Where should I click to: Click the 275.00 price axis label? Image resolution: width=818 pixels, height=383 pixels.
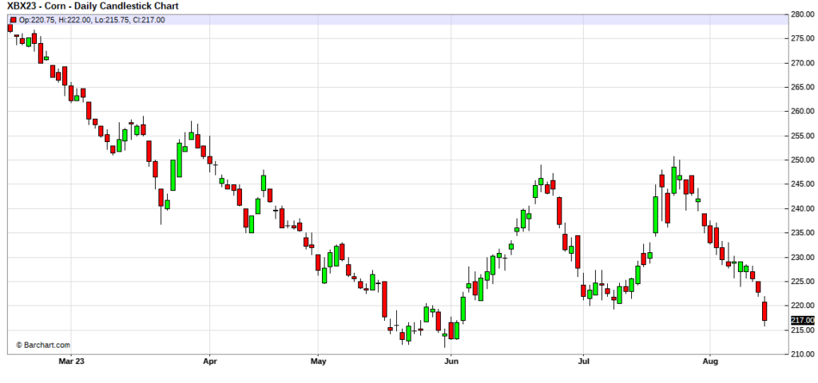[803, 38]
